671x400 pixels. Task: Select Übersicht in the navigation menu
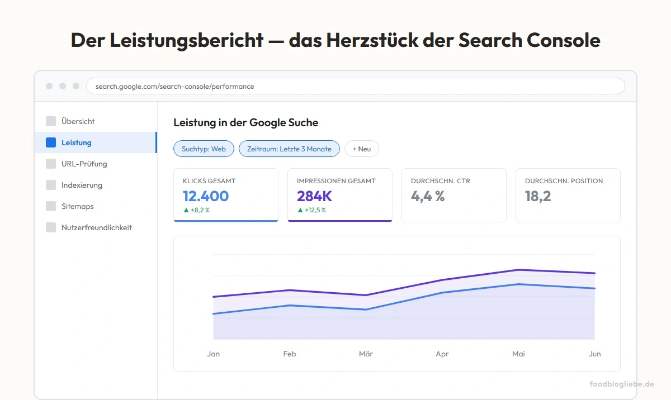coord(78,121)
